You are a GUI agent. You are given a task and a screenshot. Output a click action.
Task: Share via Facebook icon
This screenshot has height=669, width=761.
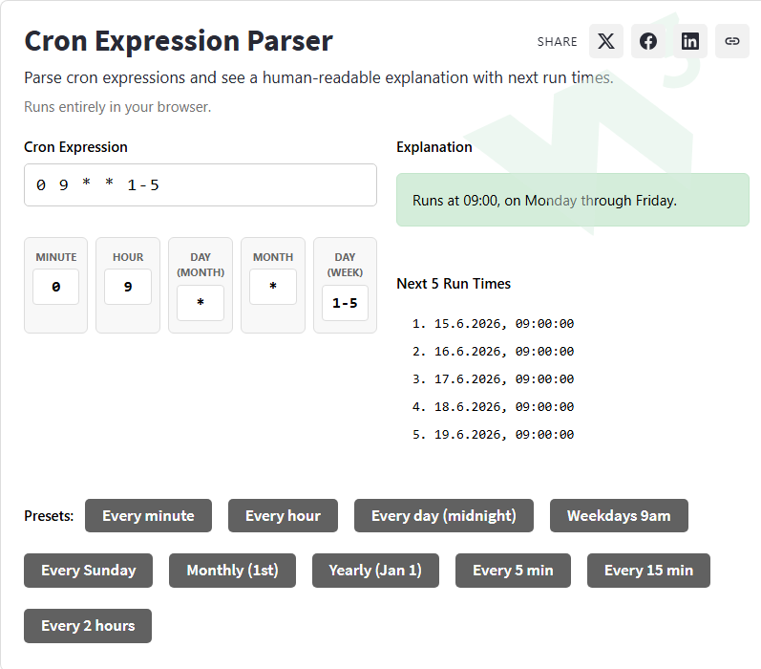pyautogui.click(x=648, y=41)
